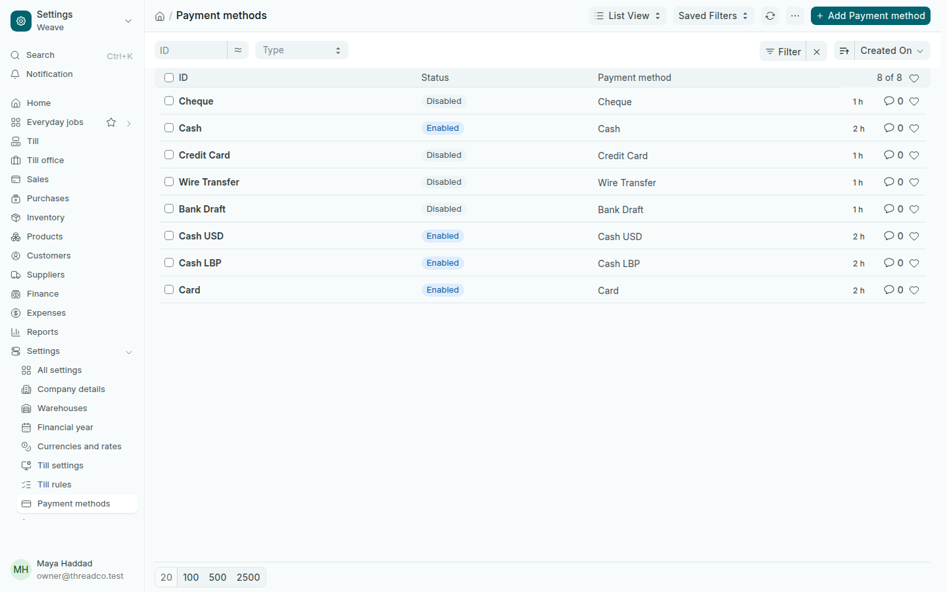
Task: Click the MH user avatar
Action: coord(21,570)
